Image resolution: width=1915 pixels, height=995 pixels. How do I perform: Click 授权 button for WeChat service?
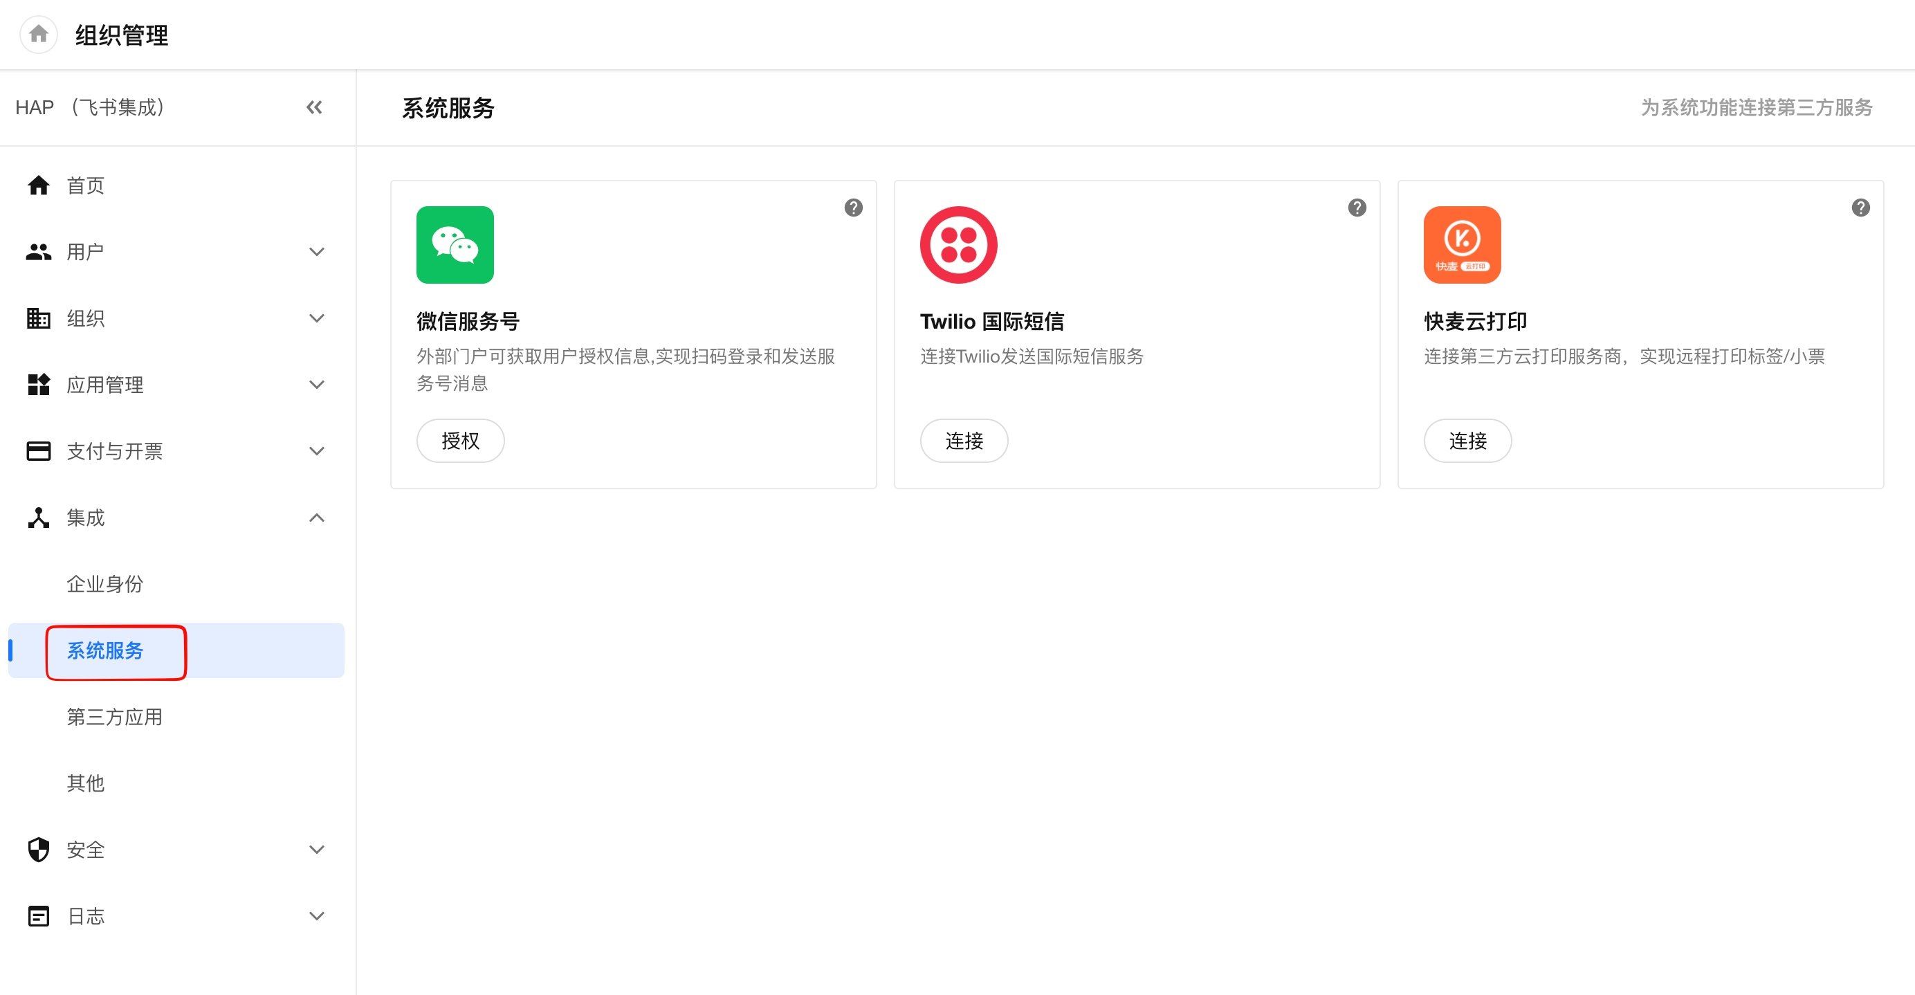[x=460, y=441]
